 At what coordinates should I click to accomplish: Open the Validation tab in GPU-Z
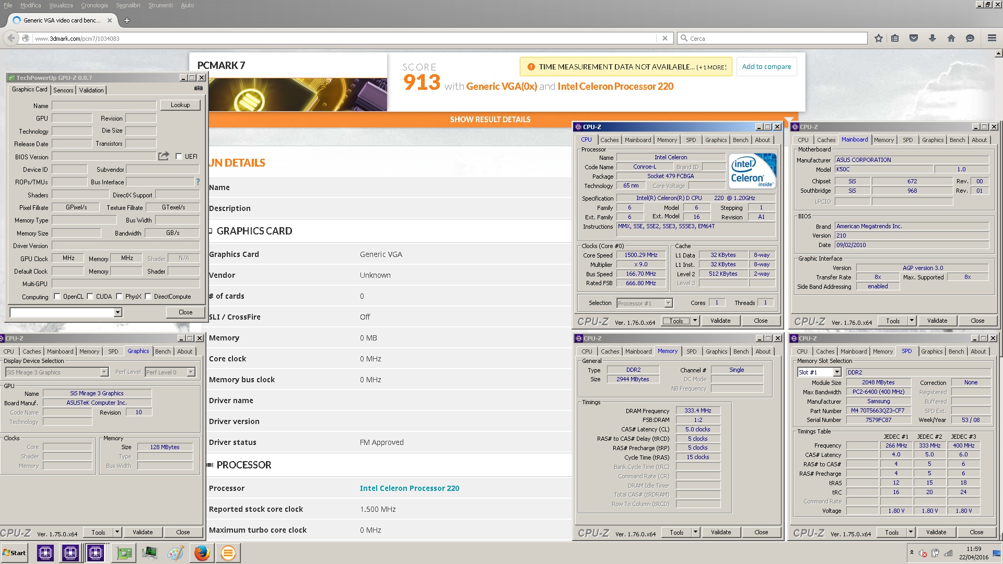point(91,90)
